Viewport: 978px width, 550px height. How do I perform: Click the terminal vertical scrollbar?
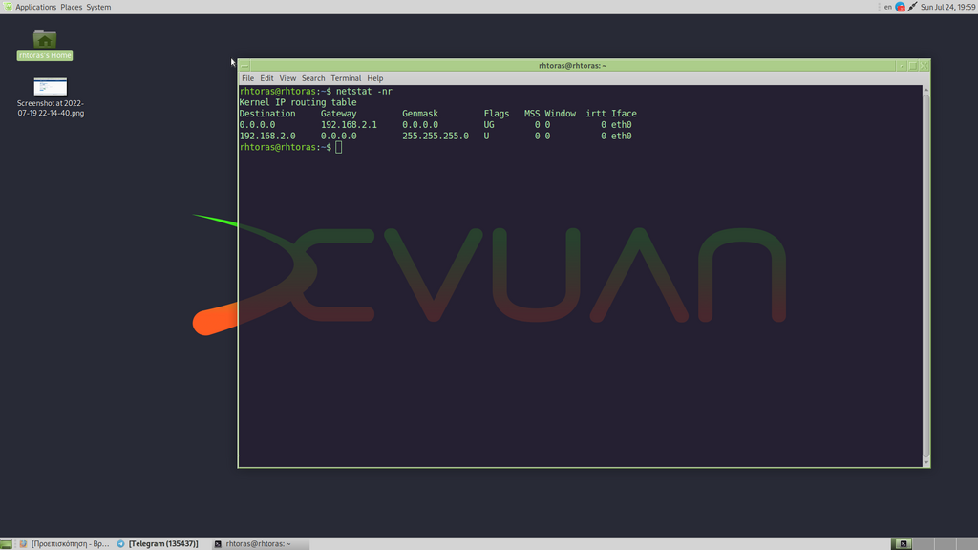coord(925,276)
